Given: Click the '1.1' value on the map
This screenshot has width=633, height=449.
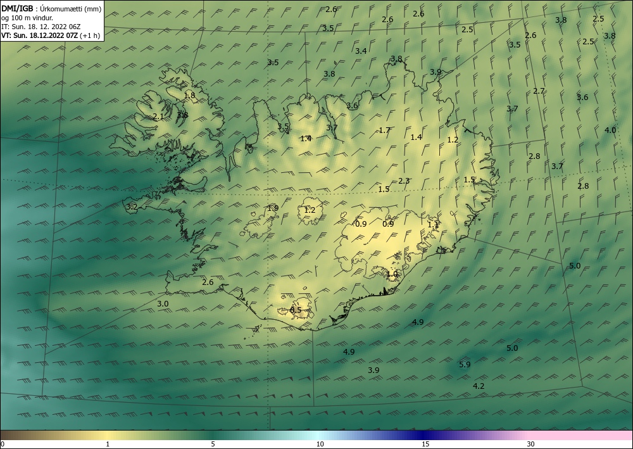Looking at the screenshot, I should click(433, 224).
